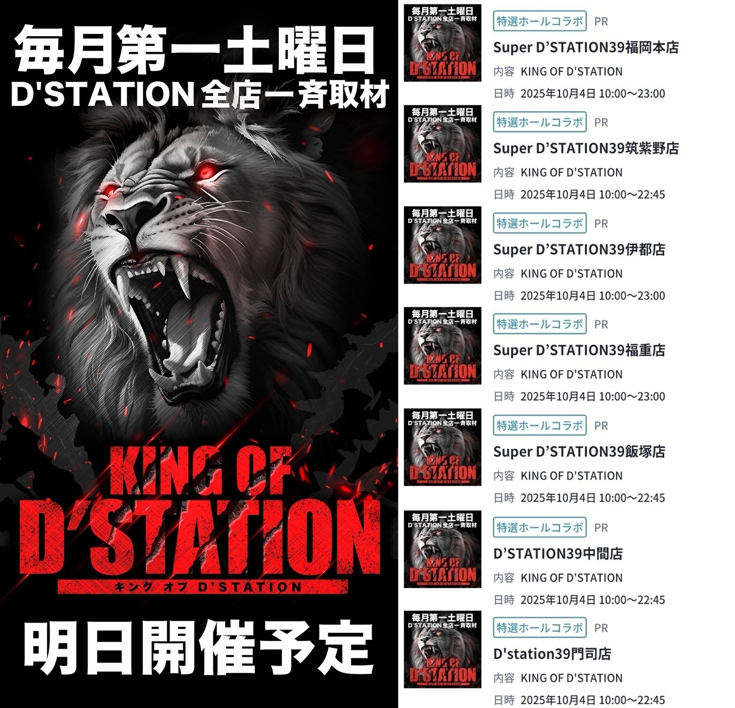Select the 特選ホールコラボ tag above 福岡本店
Image resolution: width=735 pixels, height=708 pixels.
540,21
